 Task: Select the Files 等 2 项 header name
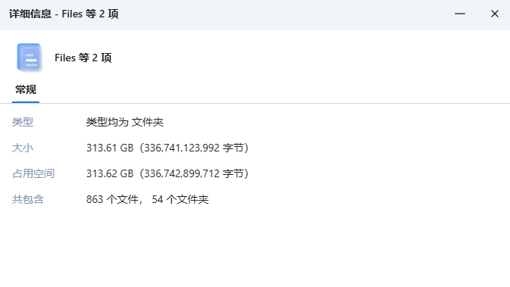coord(83,58)
